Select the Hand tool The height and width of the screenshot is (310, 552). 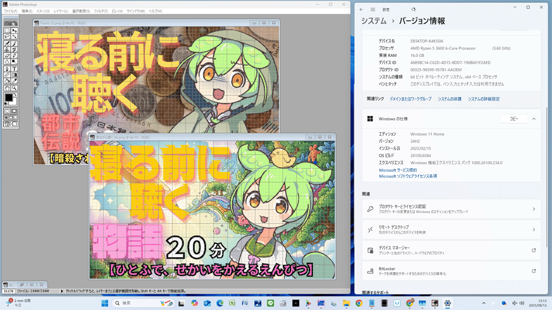pyautogui.click(x=7, y=87)
